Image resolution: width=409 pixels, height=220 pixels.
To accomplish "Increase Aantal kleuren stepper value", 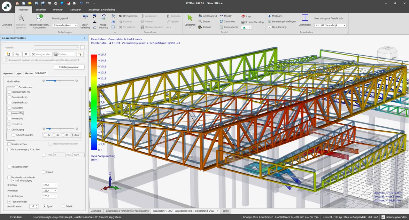I will (37, 205).
